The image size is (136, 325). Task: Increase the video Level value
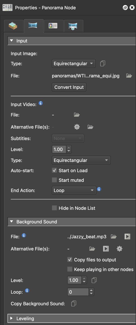coord(69,148)
